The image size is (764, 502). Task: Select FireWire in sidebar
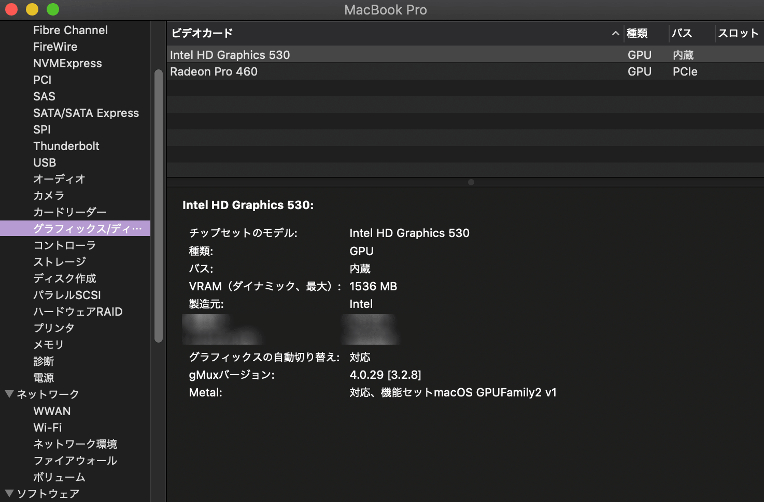(x=55, y=47)
